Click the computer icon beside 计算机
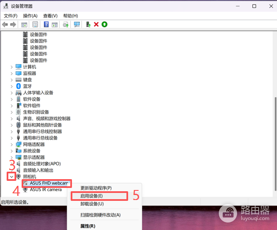 pos(18,67)
